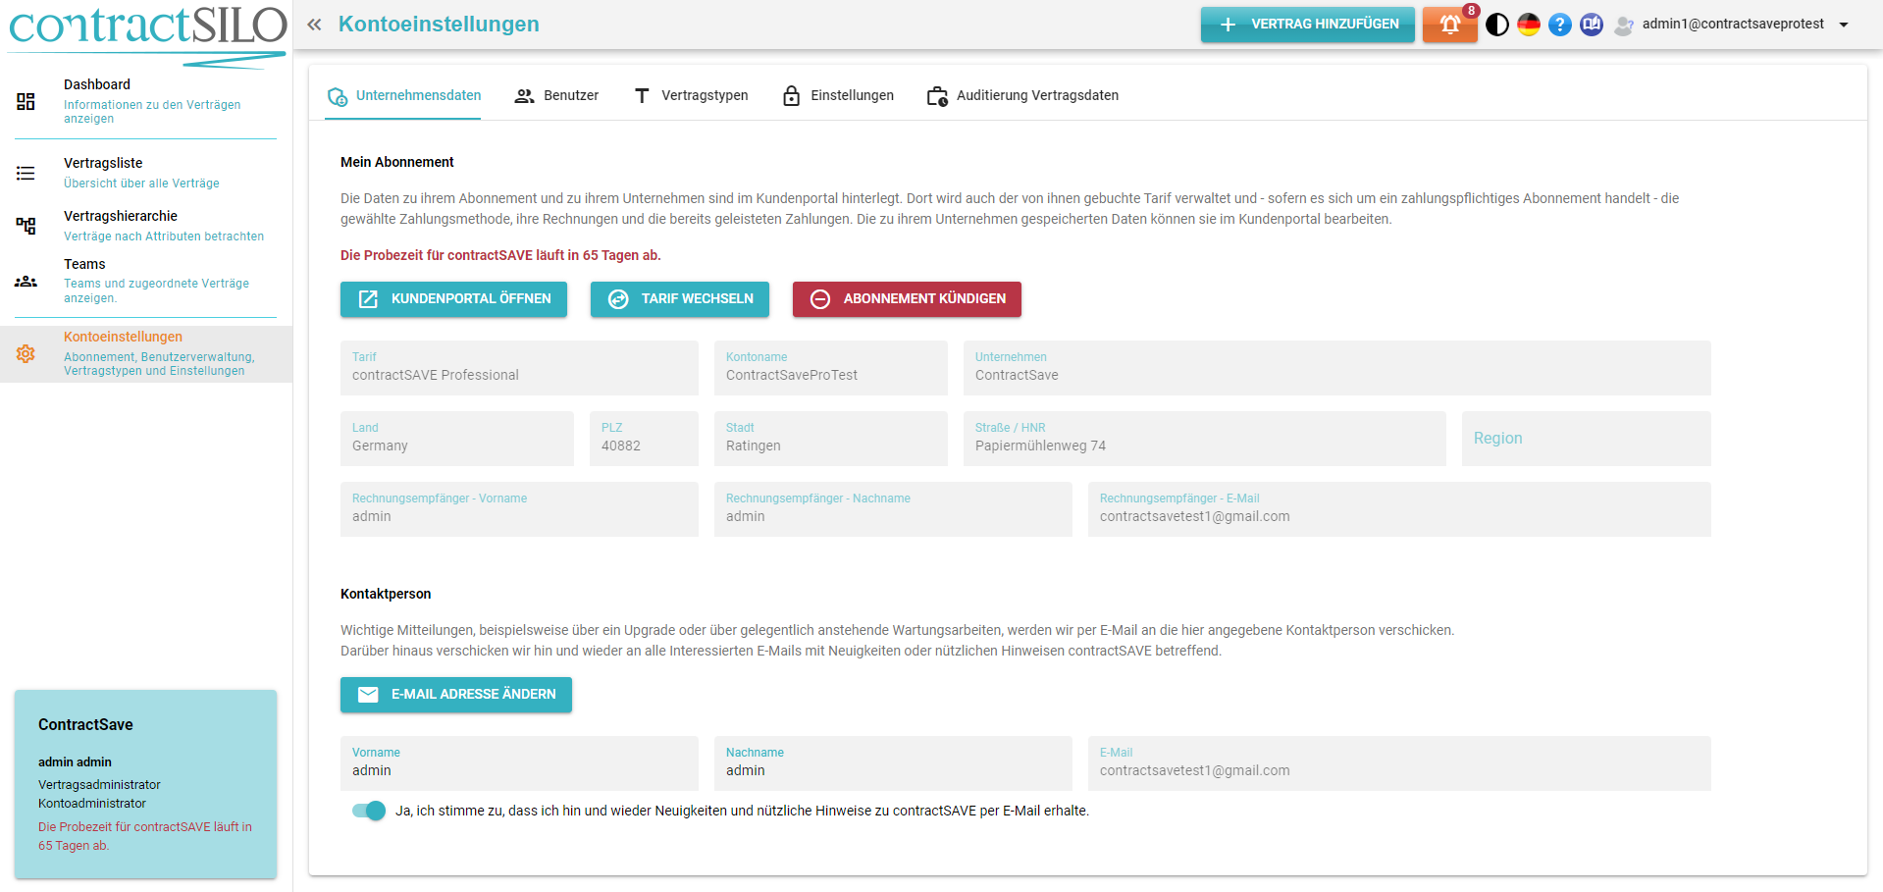Click Rechnungsempfänger Vorname field
This screenshot has width=1883, height=892.
pos(519,509)
